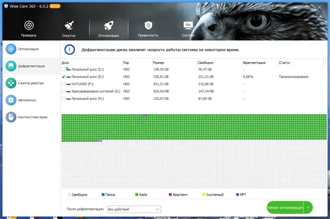Viewport: 330px width, 219px height.
Task: Click the 147,34 MB free space value
Action: 206,91
